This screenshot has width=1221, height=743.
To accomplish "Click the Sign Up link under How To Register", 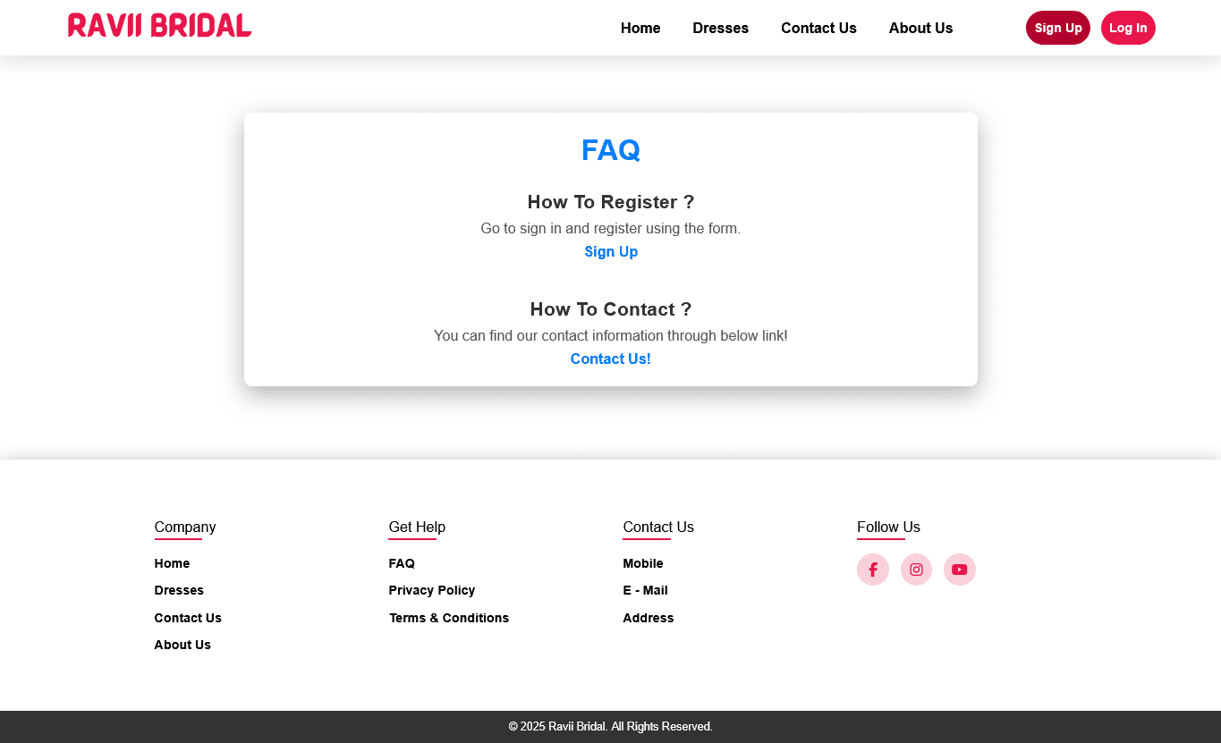I will (x=611, y=251).
